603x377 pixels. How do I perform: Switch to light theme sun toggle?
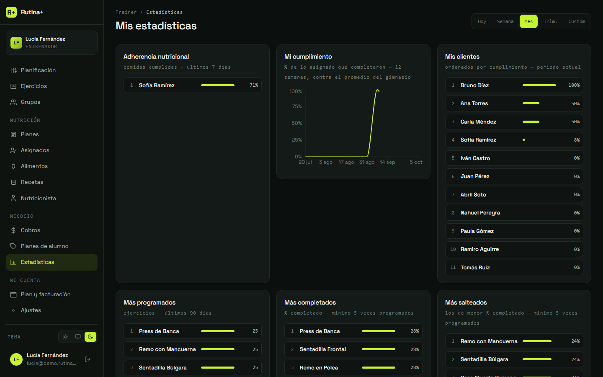65,337
